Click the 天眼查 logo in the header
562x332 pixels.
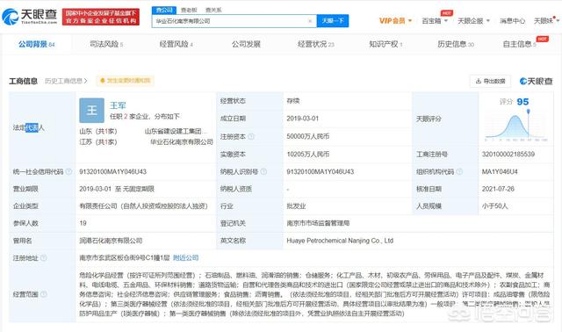[29, 17]
